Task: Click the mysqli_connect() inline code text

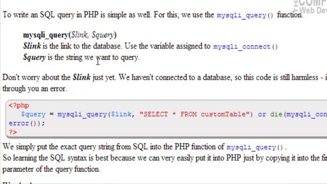Action: tap(245, 47)
